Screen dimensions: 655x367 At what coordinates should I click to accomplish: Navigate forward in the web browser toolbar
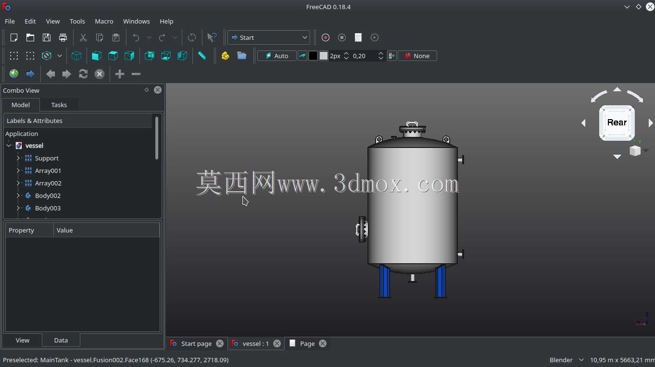[67, 74]
